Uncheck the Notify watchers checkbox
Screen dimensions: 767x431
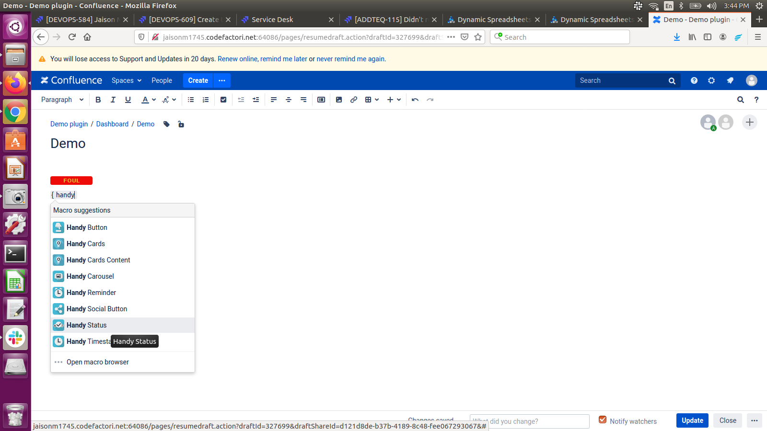click(603, 420)
